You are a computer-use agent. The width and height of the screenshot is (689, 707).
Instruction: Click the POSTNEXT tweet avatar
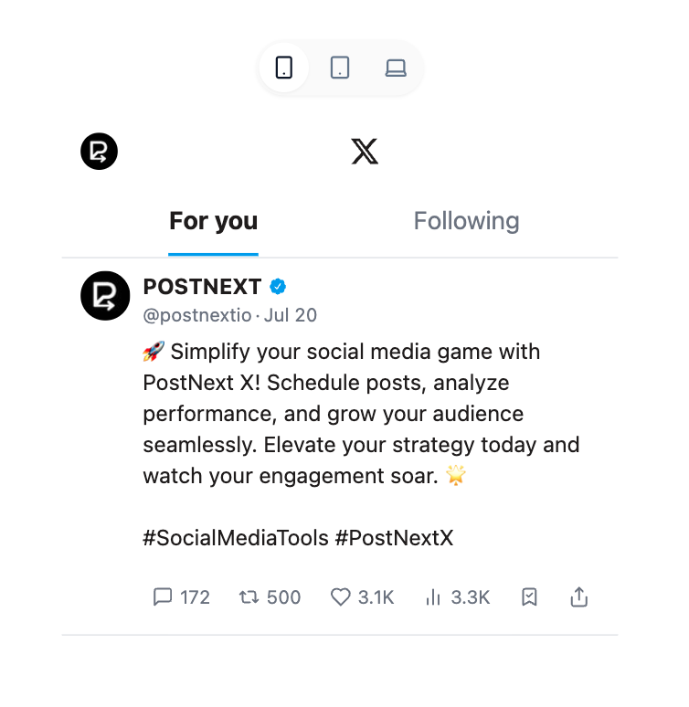(x=105, y=296)
